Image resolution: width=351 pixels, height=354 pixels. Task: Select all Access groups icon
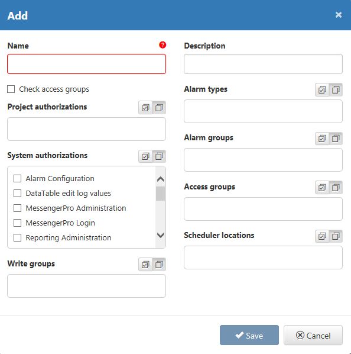pos(322,188)
